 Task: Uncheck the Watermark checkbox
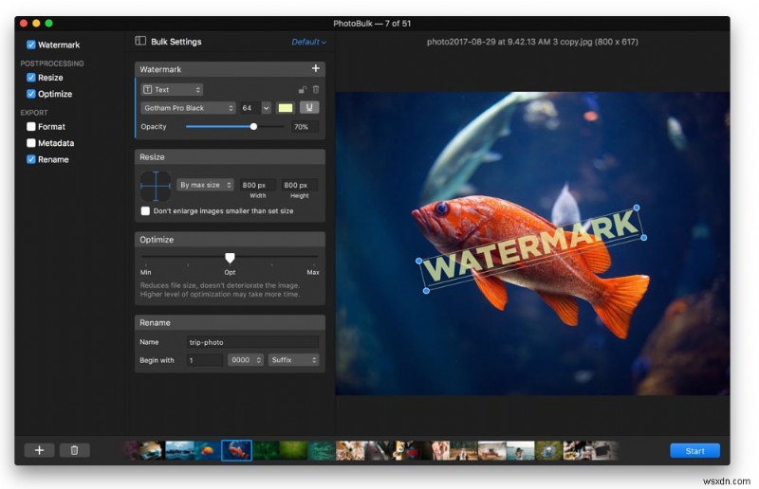tap(31, 45)
